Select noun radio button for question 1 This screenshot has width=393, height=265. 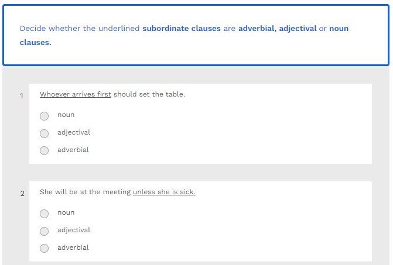point(45,116)
